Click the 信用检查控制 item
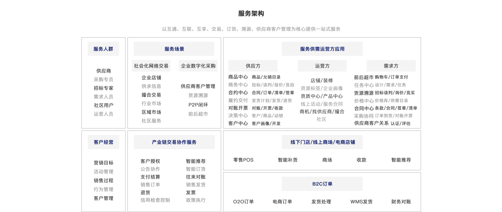 point(155,200)
